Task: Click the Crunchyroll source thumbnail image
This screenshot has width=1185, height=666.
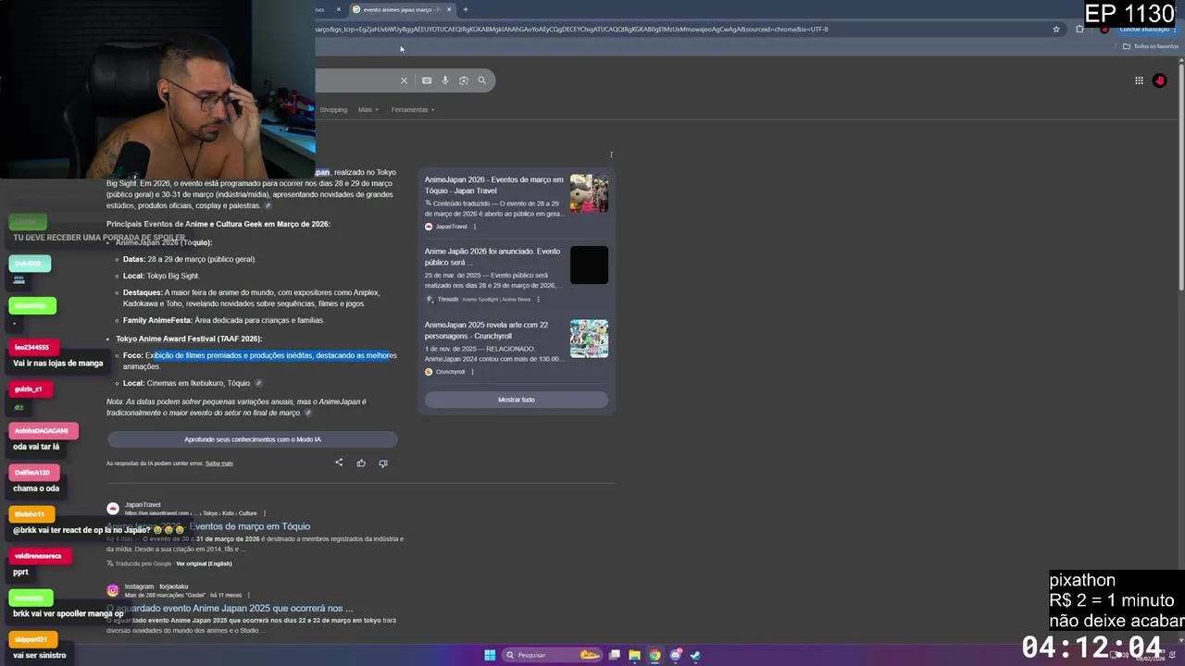Action: 589,339
